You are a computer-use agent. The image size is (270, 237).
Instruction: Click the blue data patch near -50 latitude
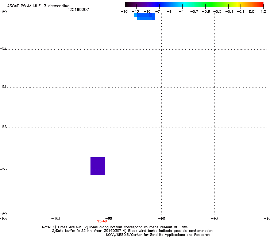(x=144, y=16)
